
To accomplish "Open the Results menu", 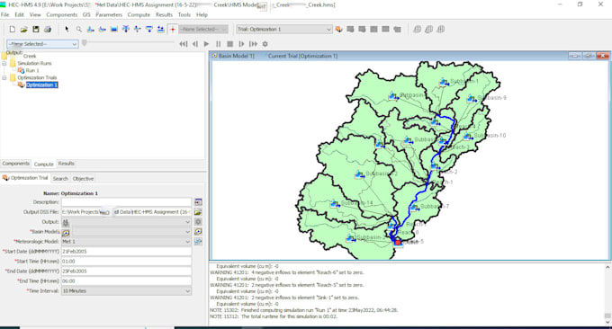I will point(164,14).
